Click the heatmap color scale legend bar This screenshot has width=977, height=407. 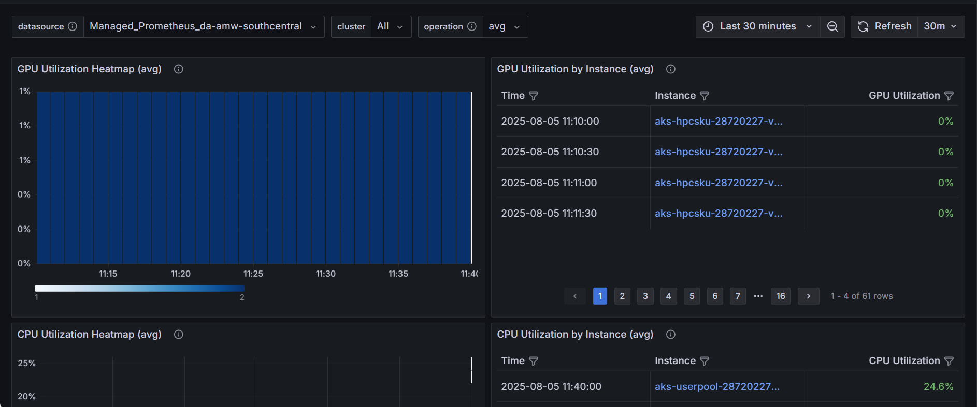[139, 289]
